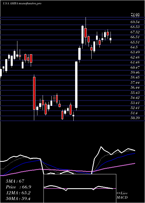Select the 65.51 price axis label
This screenshot has height=203, width=145.
tap(135, 42)
